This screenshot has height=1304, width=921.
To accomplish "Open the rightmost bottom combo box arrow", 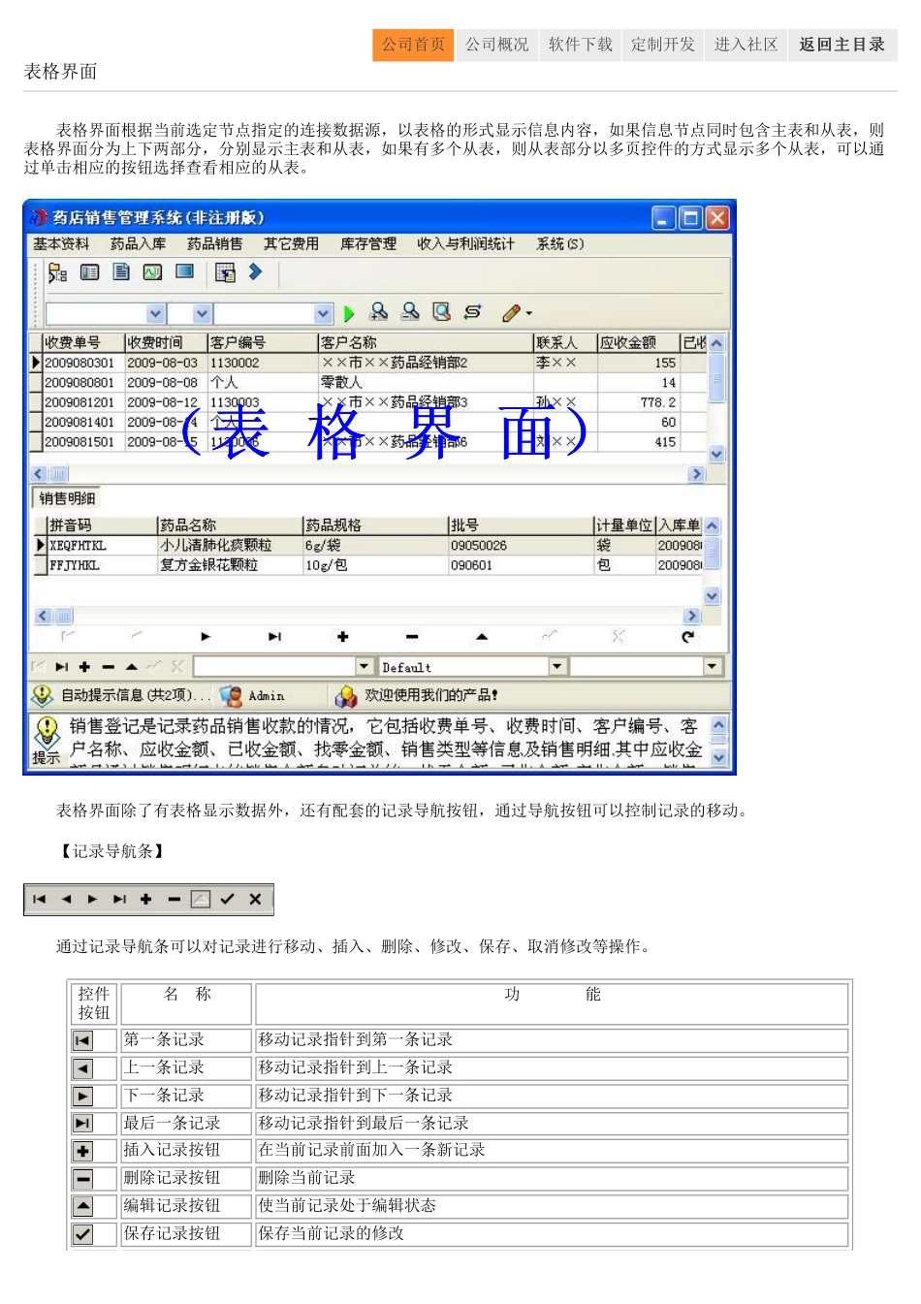I will (x=713, y=667).
